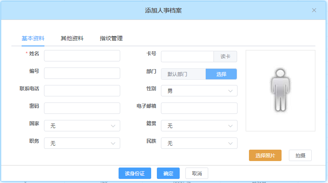Focus the 卡号 input field
The image size is (328, 183).
pos(187,57)
